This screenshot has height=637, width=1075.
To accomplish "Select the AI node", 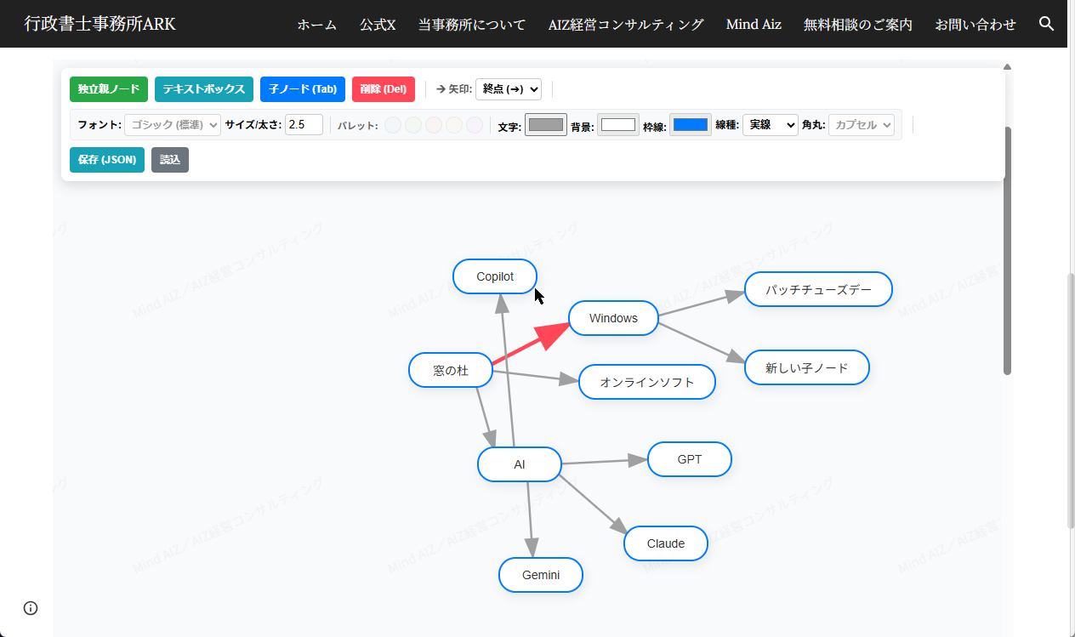I will point(520,464).
